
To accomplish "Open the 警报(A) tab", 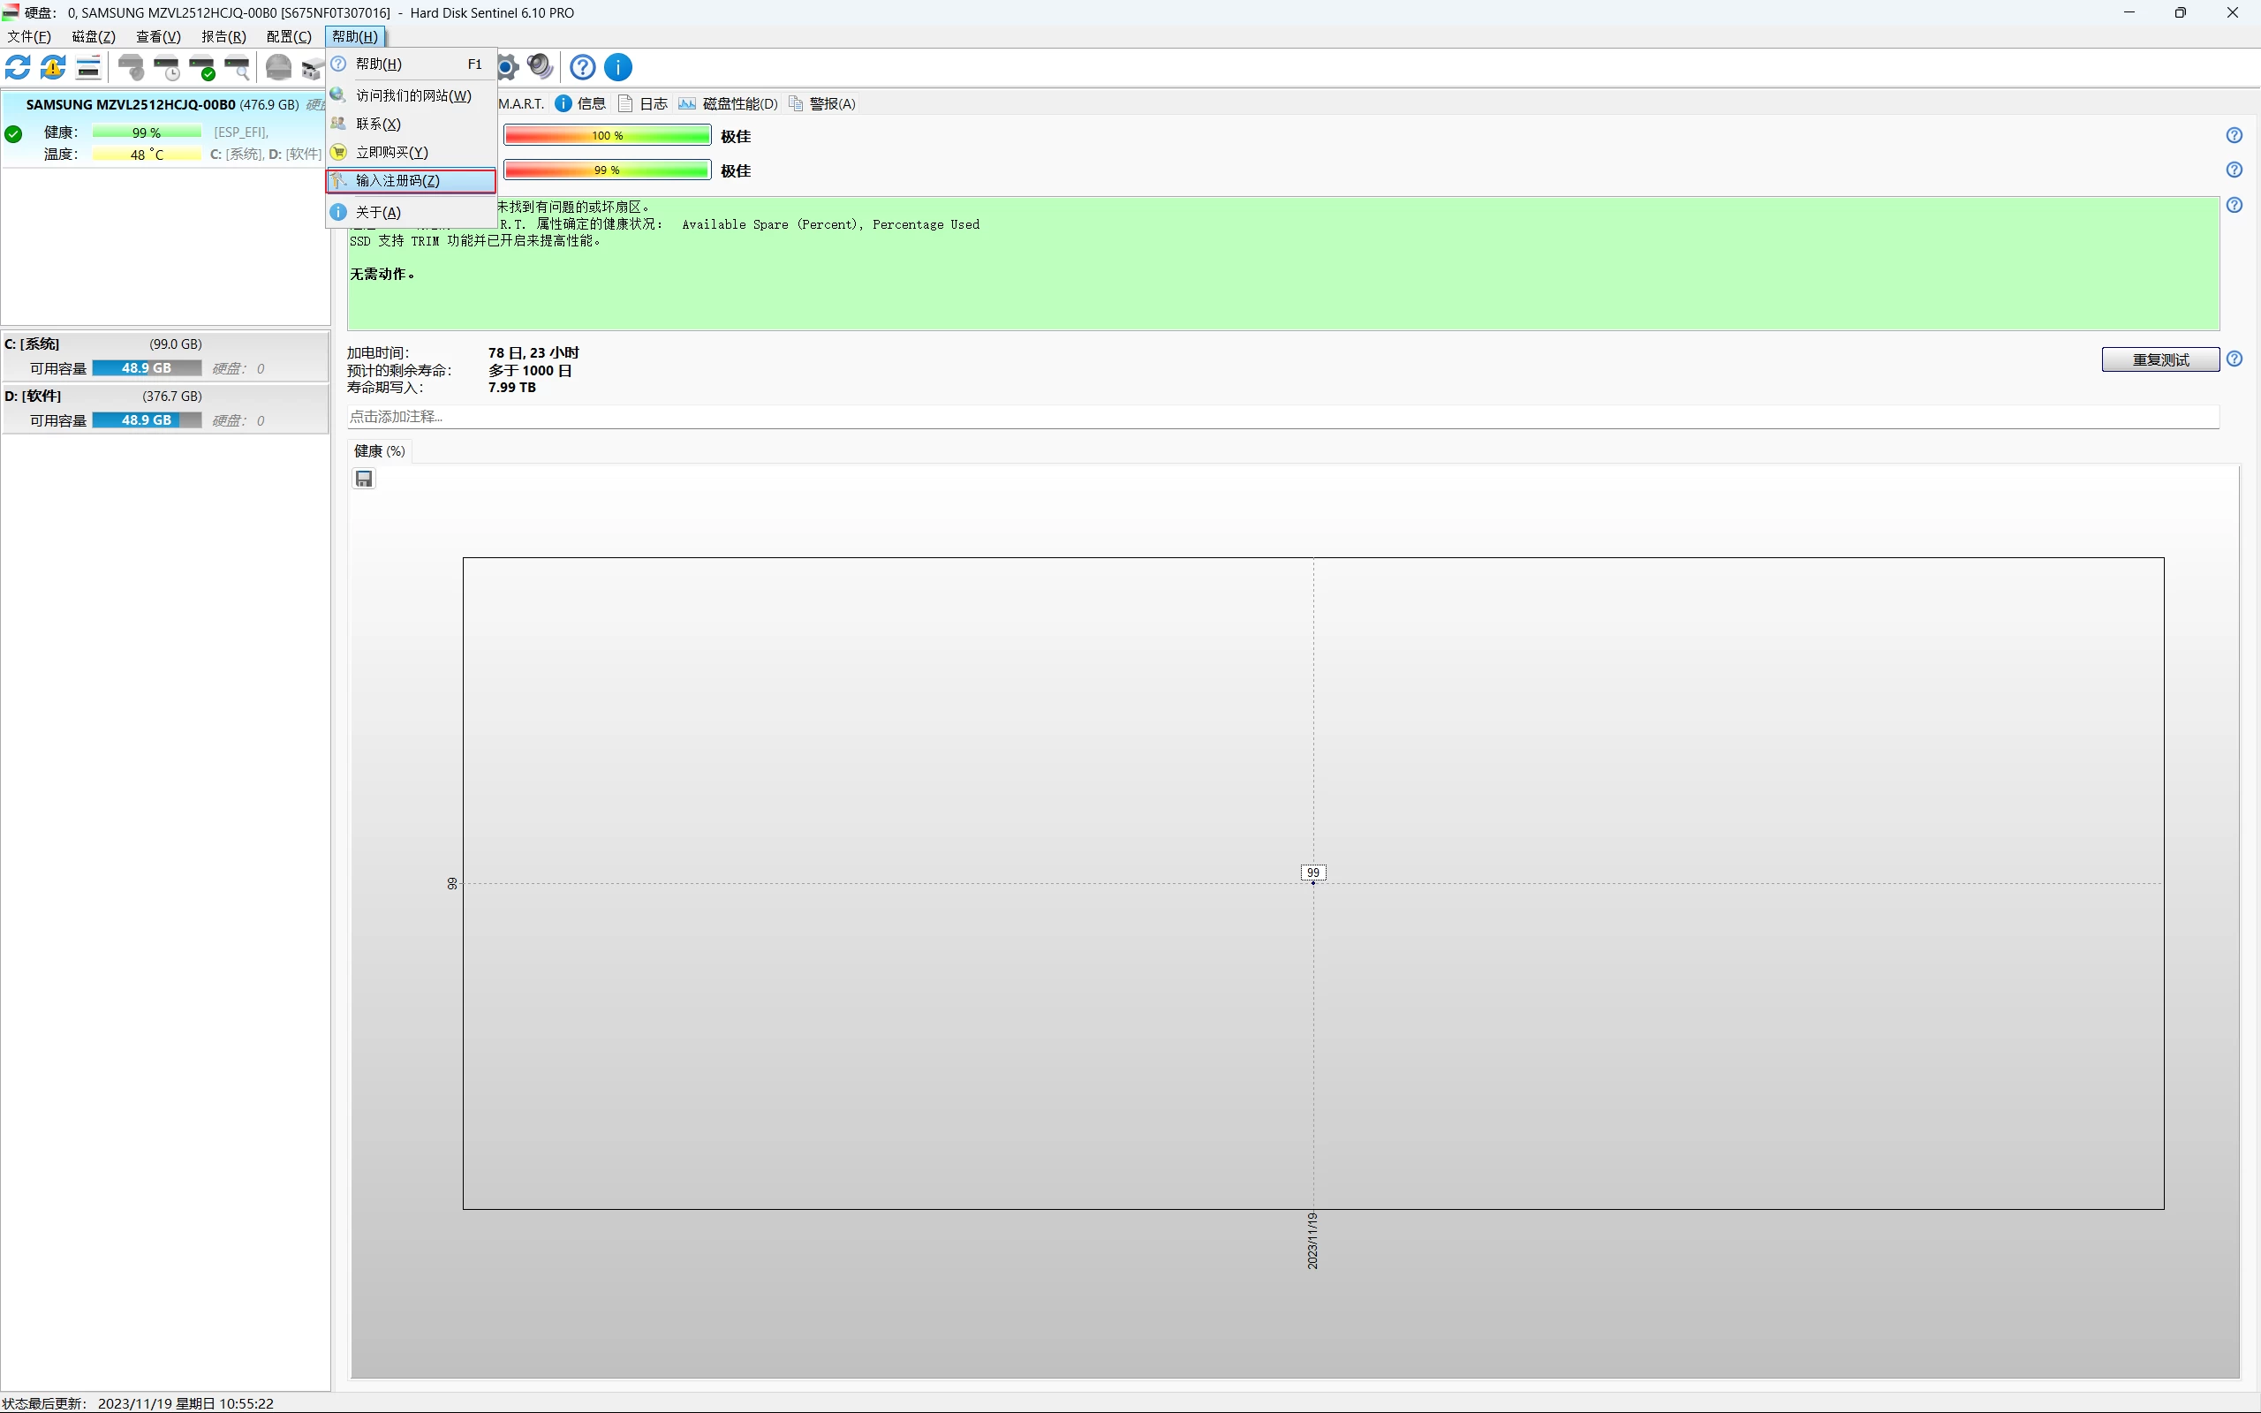I will coord(830,103).
